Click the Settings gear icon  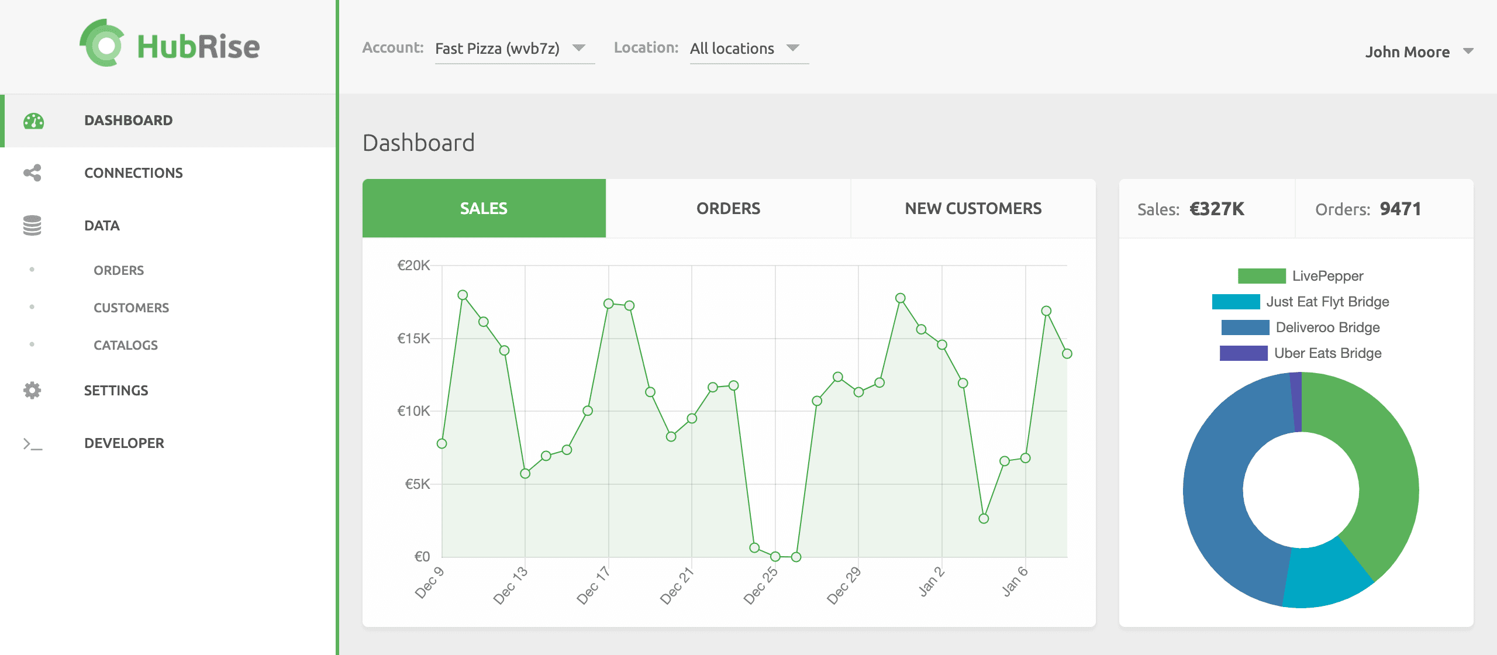pos(32,390)
